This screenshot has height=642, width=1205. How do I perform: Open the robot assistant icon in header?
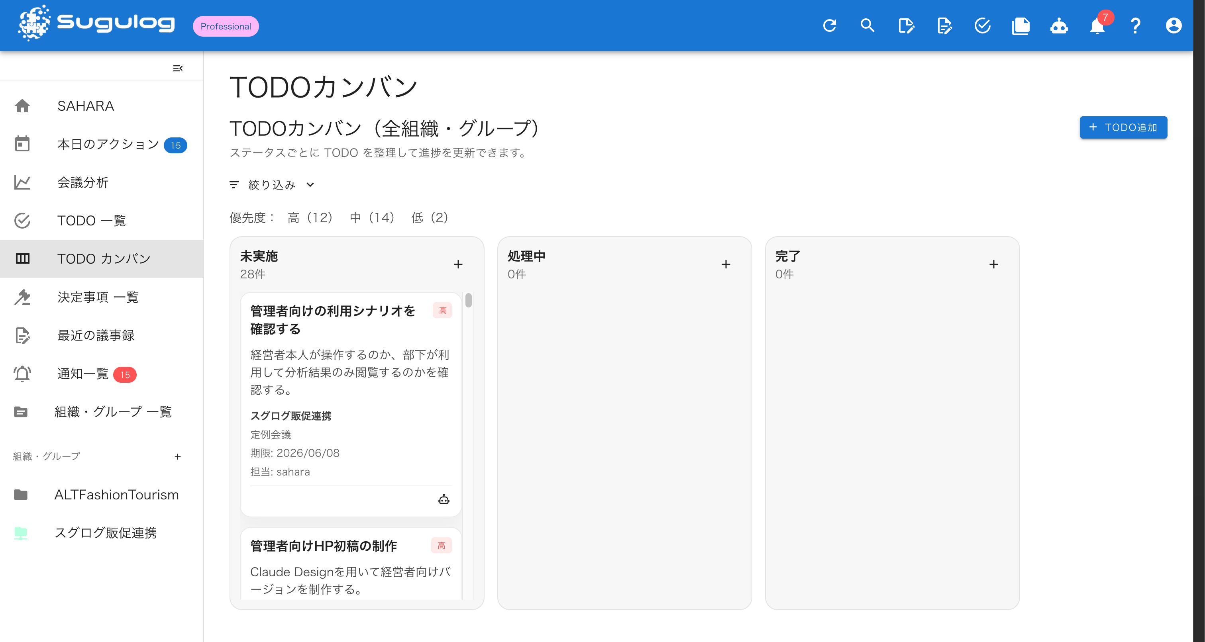pos(1059,26)
